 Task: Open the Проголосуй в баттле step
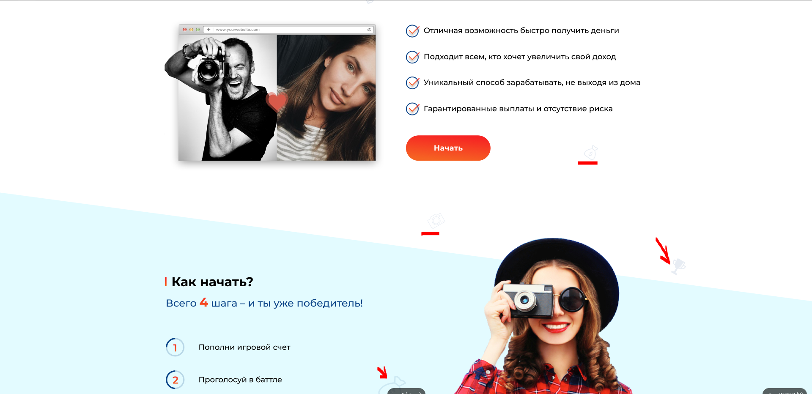[240, 380]
